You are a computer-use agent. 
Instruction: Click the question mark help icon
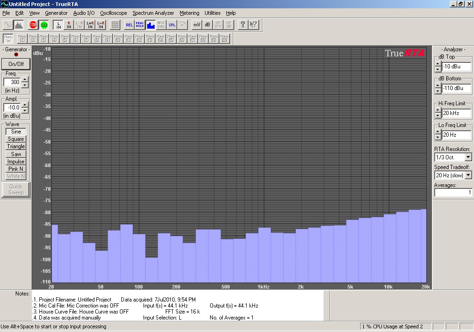tap(243, 25)
